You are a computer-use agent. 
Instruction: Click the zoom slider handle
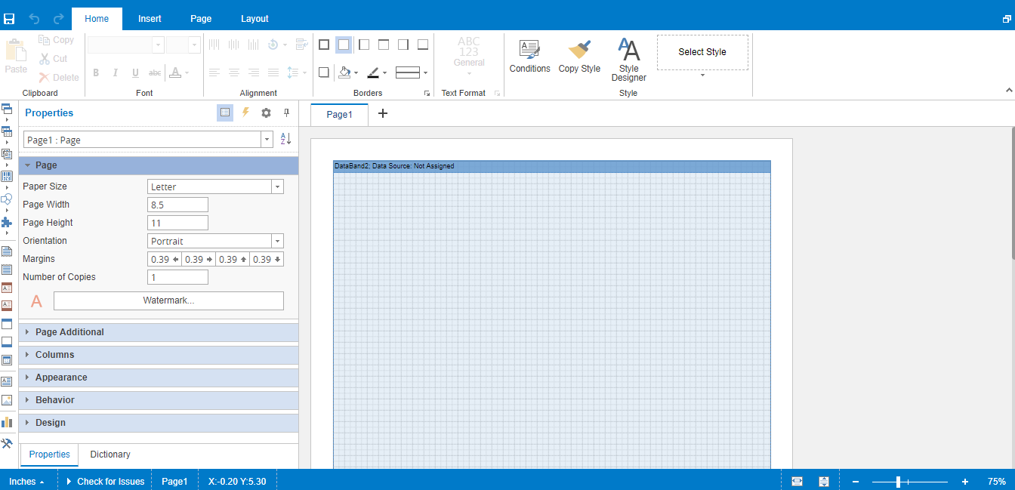point(898,482)
